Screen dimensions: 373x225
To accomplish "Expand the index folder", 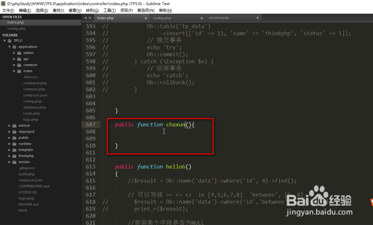I will (x=14, y=71).
